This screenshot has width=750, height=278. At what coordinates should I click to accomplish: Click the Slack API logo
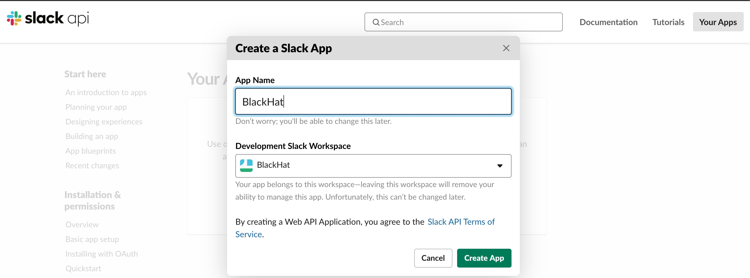pos(48,19)
